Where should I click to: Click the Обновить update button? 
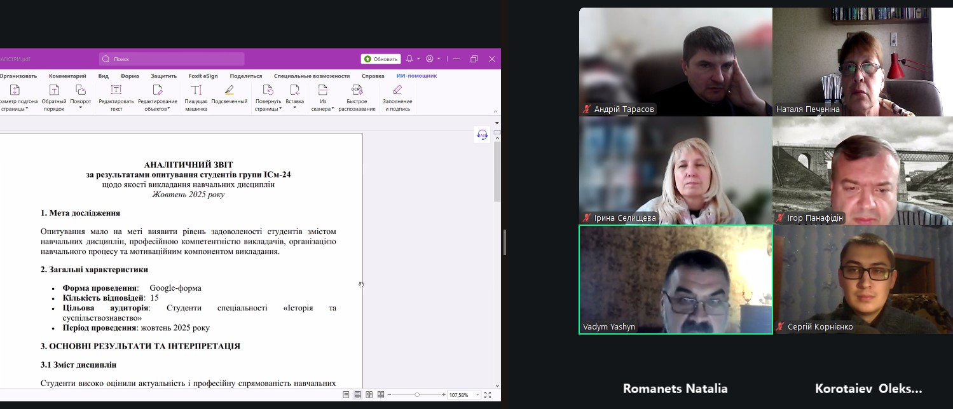pyautogui.click(x=381, y=59)
